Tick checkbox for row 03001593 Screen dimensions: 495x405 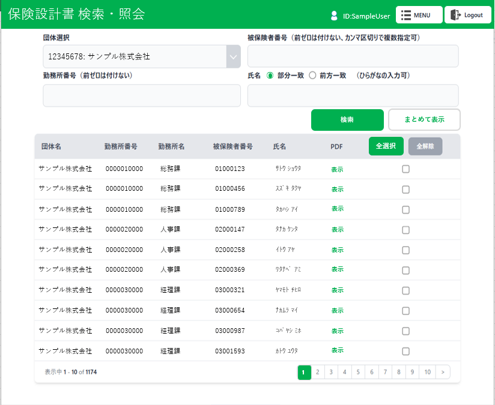[405, 352]
